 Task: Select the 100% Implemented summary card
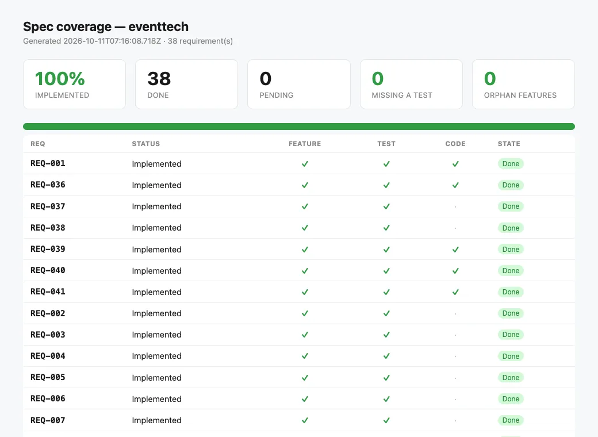coord(74,85)
